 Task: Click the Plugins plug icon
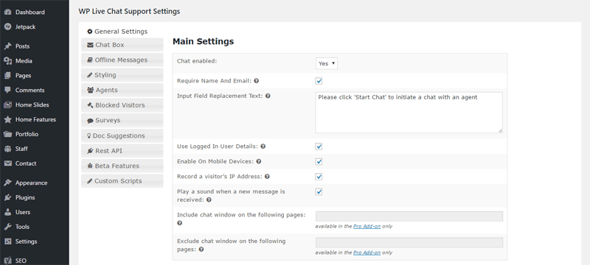point(7,197)
